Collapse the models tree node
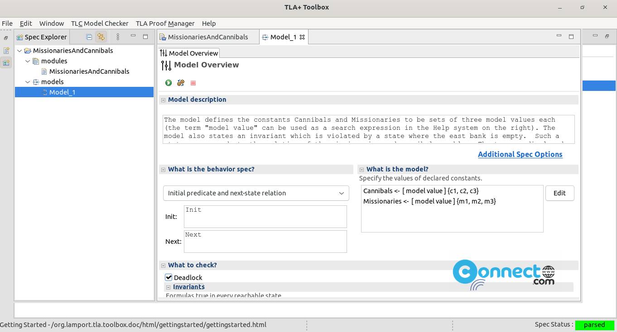 coord(28,82)
